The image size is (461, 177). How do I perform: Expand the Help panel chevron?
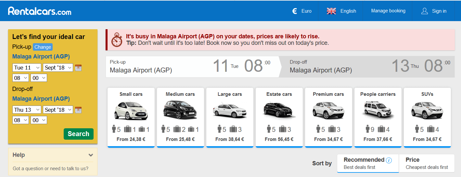[91, 155]
